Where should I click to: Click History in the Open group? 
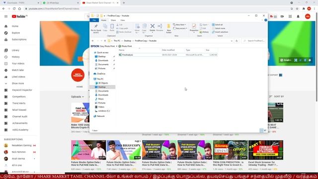click(x=204, y=32)
